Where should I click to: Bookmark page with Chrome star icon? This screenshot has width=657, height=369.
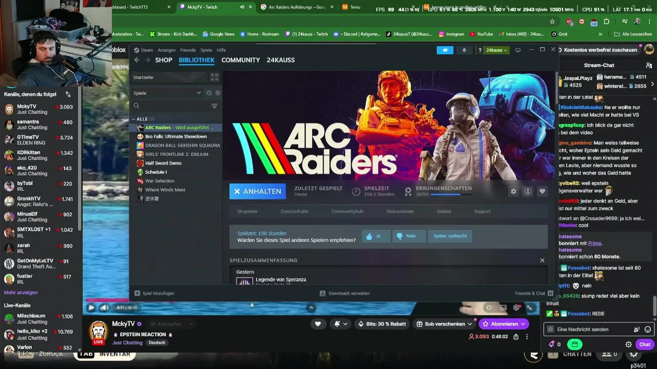point(552,22)
